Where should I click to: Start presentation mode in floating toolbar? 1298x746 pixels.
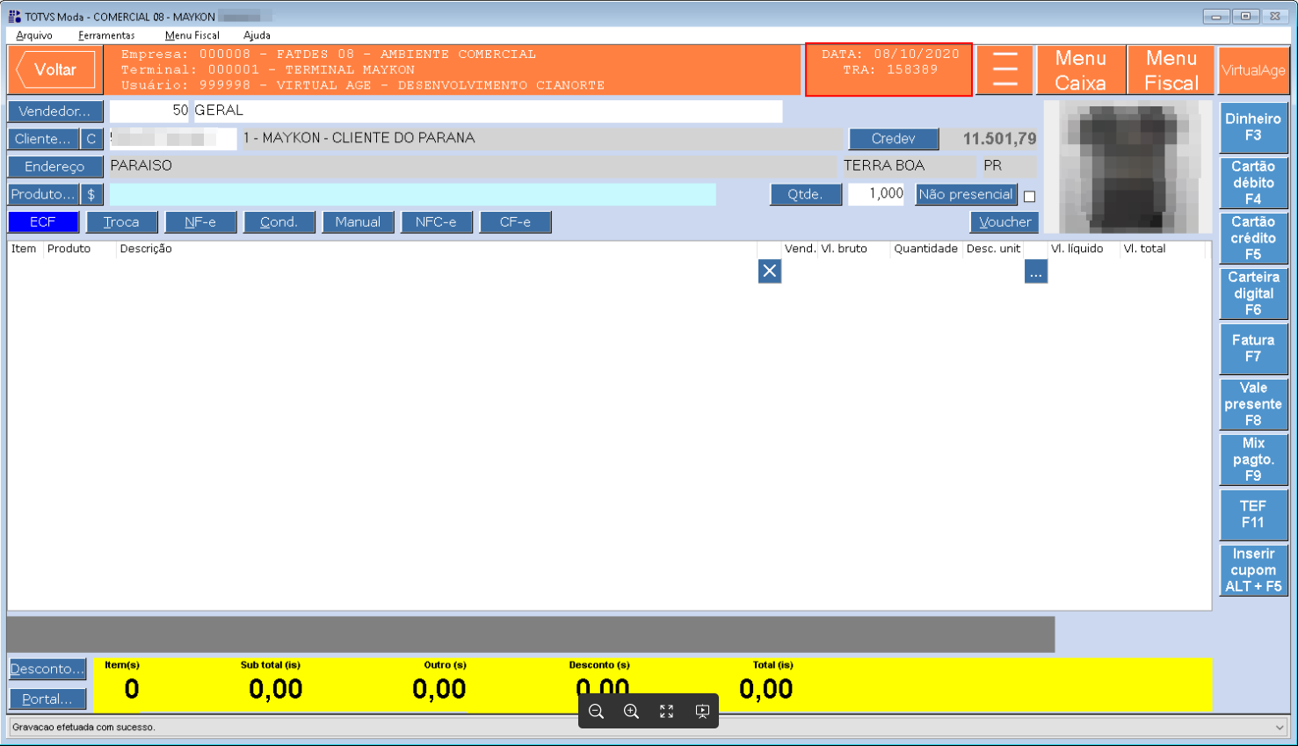click(x=701, y=711)
